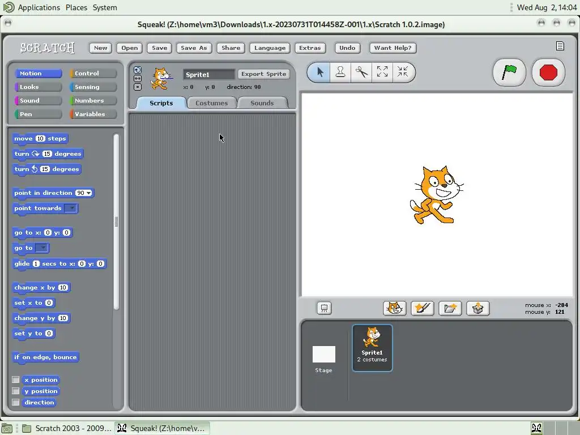
Task: Click the New project button
Action: coord(100,48)
